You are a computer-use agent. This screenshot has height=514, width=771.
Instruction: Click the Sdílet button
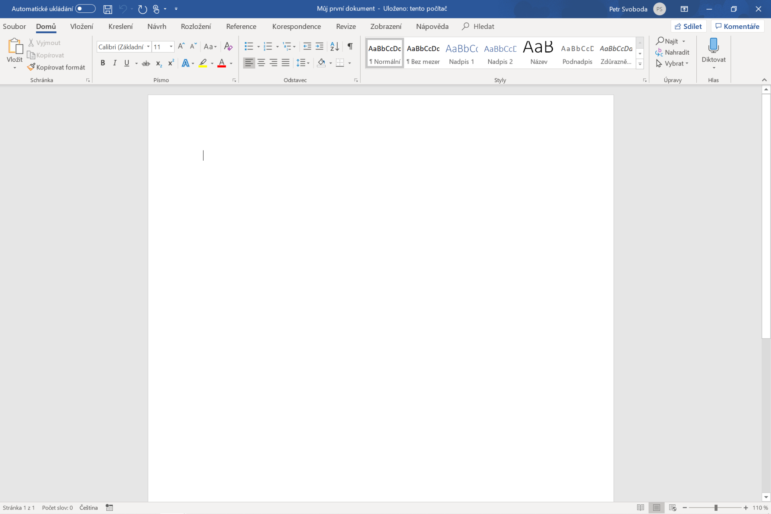[689, 26]
